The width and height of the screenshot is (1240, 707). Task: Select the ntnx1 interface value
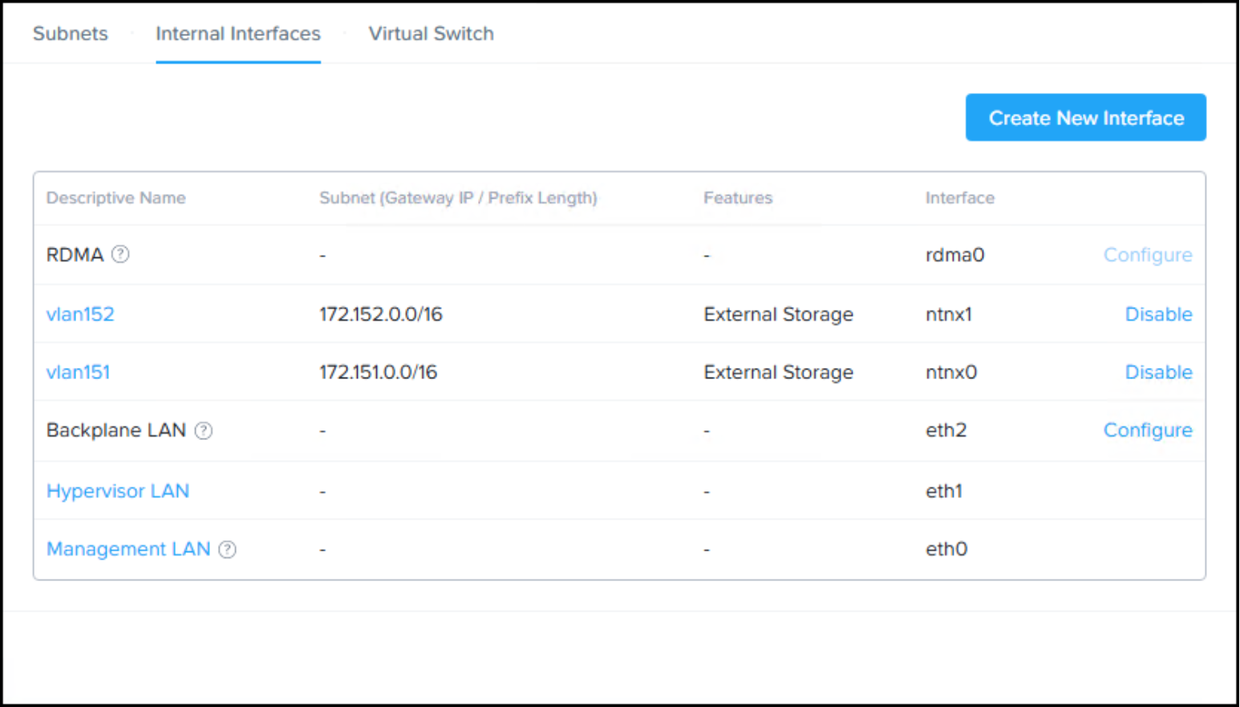[x=949, y=314]
